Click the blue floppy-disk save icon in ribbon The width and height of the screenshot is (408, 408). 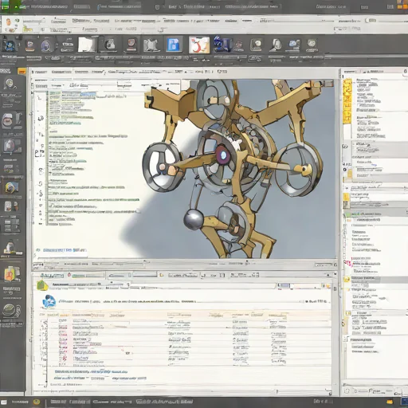[175, 45]
